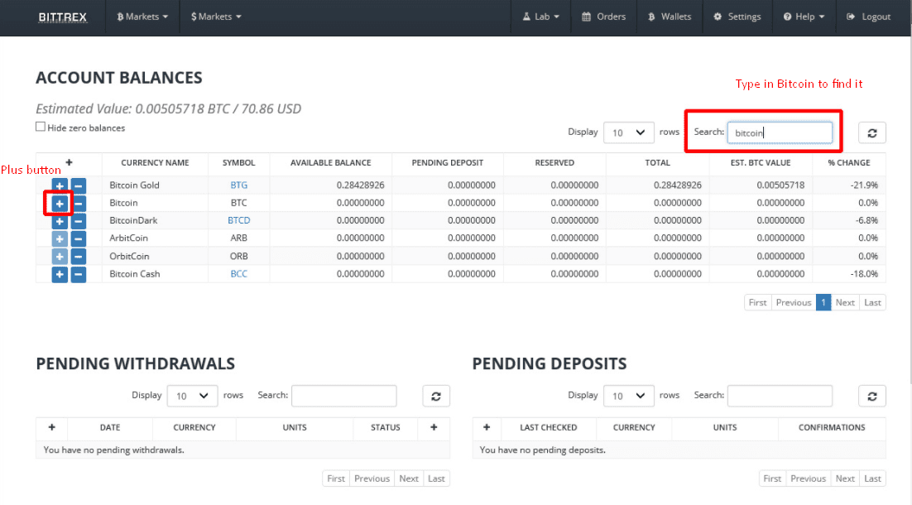Click the BTCD symbol link

tap(238, 220)
